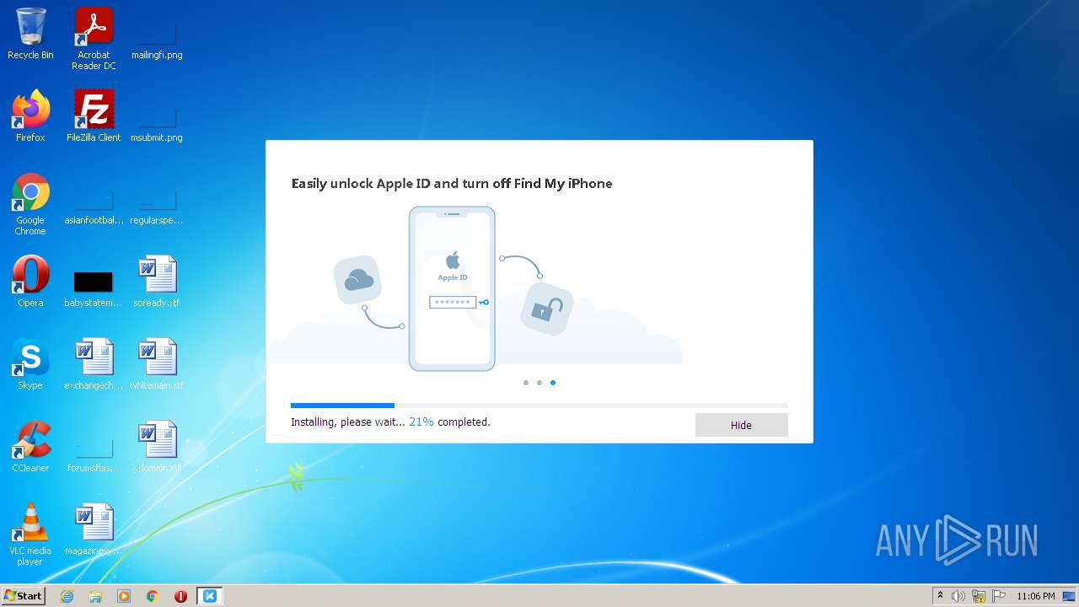The height and width of the screenshot is (607, 1079).
Task: Click the phone Apple ID illustration
Action: [452, 288]
